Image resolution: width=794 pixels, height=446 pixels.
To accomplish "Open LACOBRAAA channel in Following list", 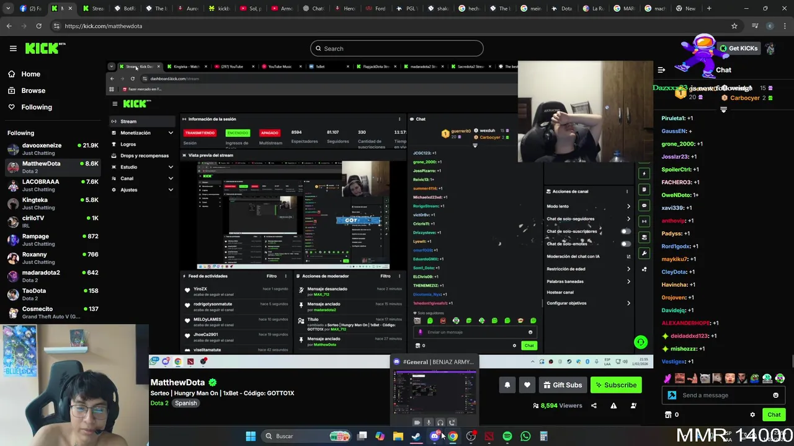I will [x=53, y=185].
